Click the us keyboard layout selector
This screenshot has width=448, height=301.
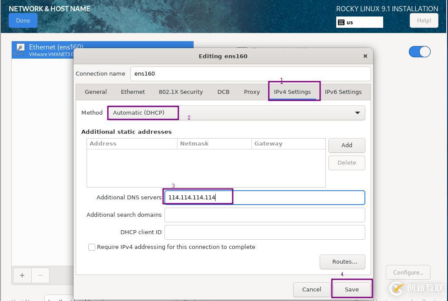pos(359,22)
